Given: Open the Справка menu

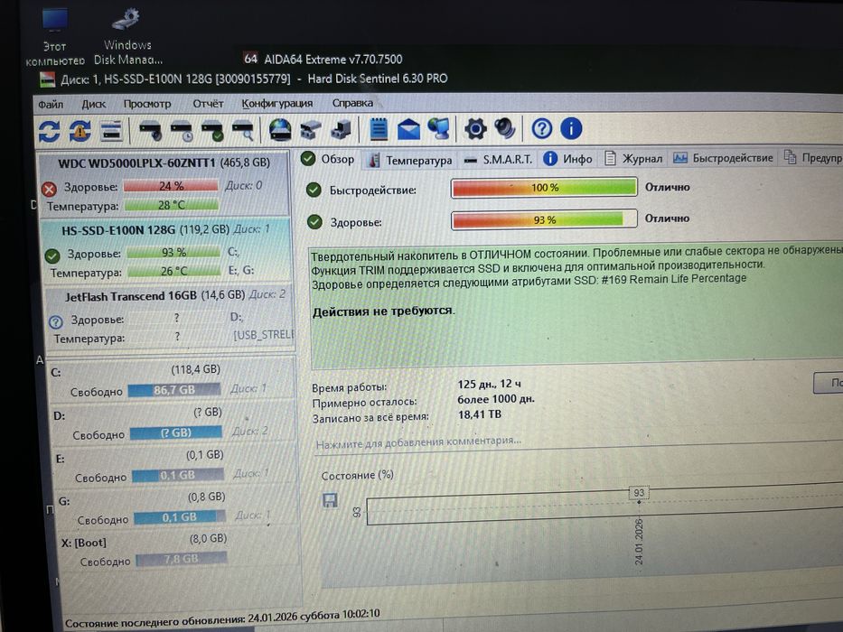Looking at the screenshot, I should pyautogui.click(x=352, y=103).
